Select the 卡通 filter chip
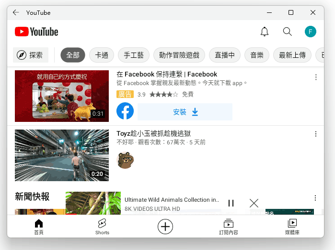This screenshot has width=335, height=250. 102,55
